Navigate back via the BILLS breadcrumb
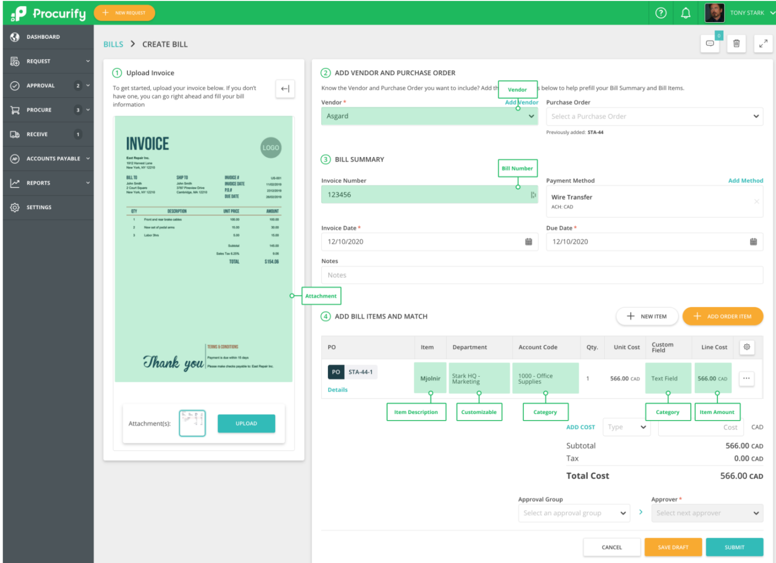The width and height of the screenshot is (776, 563). click(113, 44)
